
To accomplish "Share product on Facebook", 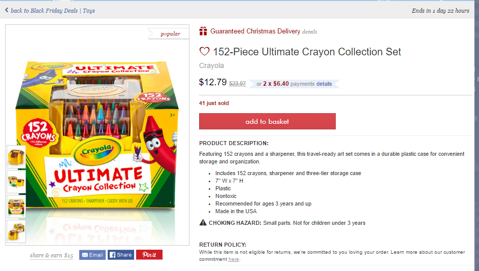I will 120,255.
